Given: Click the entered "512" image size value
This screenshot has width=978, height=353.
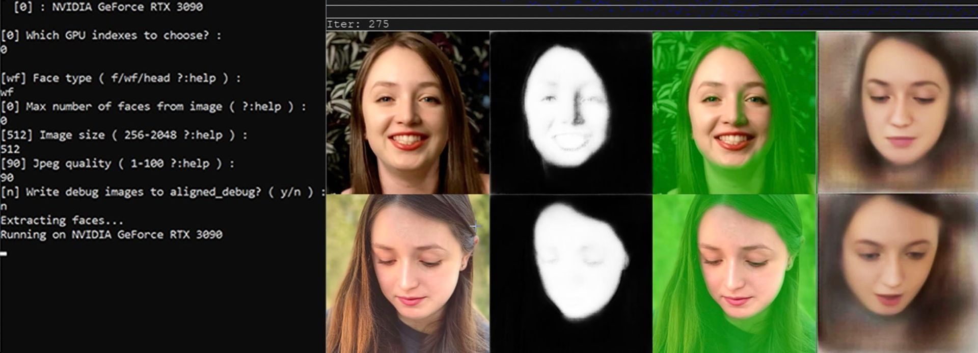Looking at the screenshot, I should click(x=10, y=149).
